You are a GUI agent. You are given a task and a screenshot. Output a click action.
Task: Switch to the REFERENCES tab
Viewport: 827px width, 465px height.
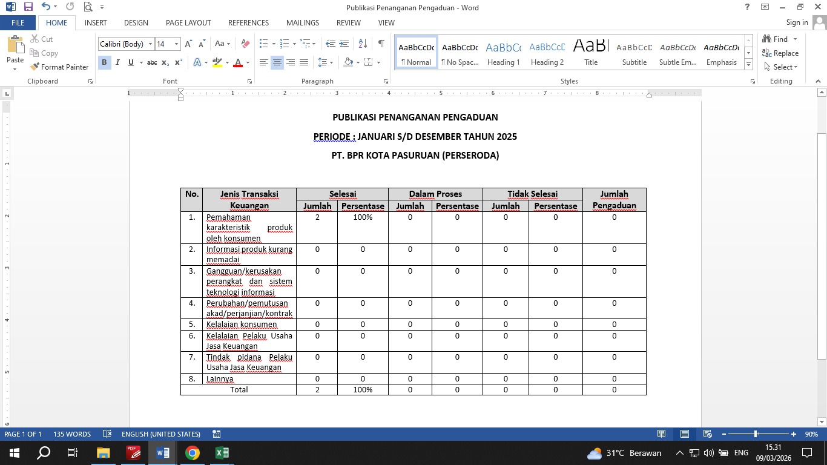(248, 23)
